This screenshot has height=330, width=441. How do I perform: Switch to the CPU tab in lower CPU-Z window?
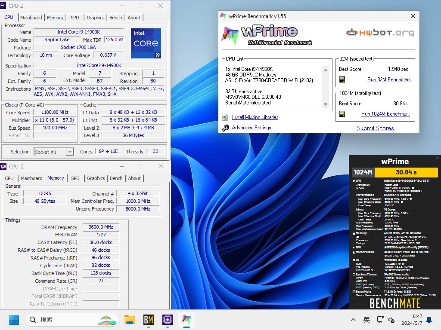point(9,178)
